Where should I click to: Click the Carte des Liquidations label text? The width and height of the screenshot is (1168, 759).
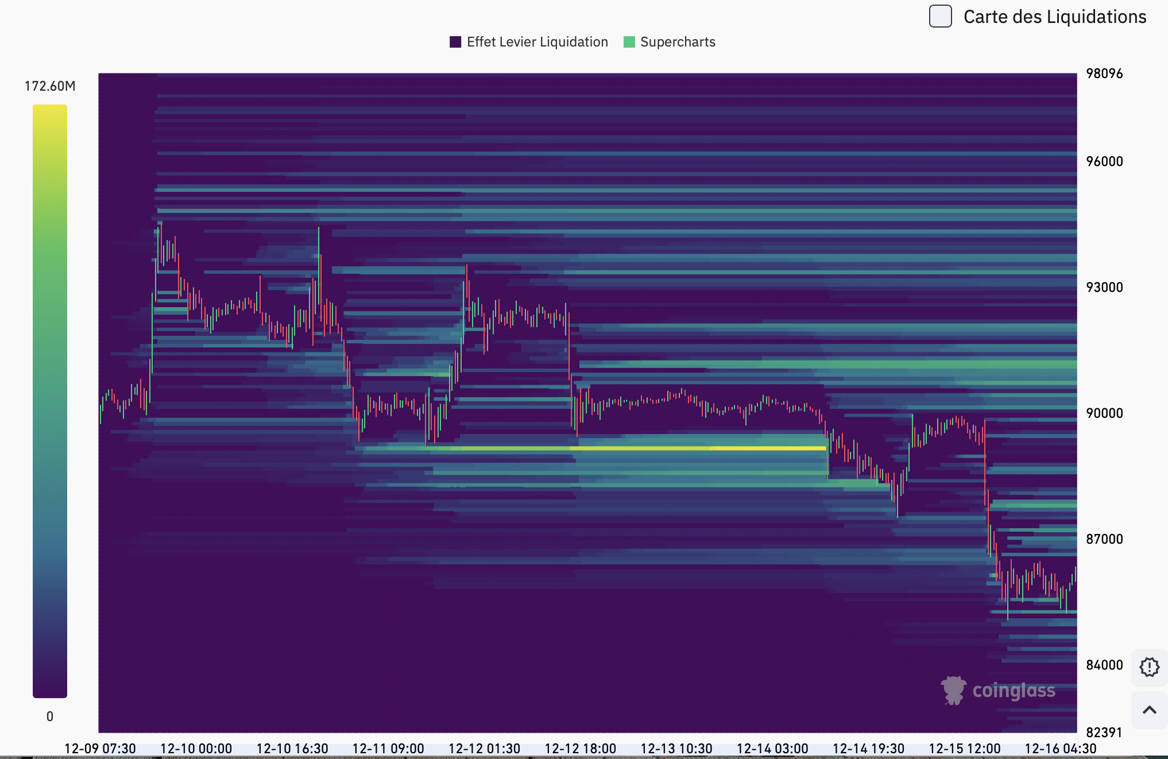point(1055,17)
